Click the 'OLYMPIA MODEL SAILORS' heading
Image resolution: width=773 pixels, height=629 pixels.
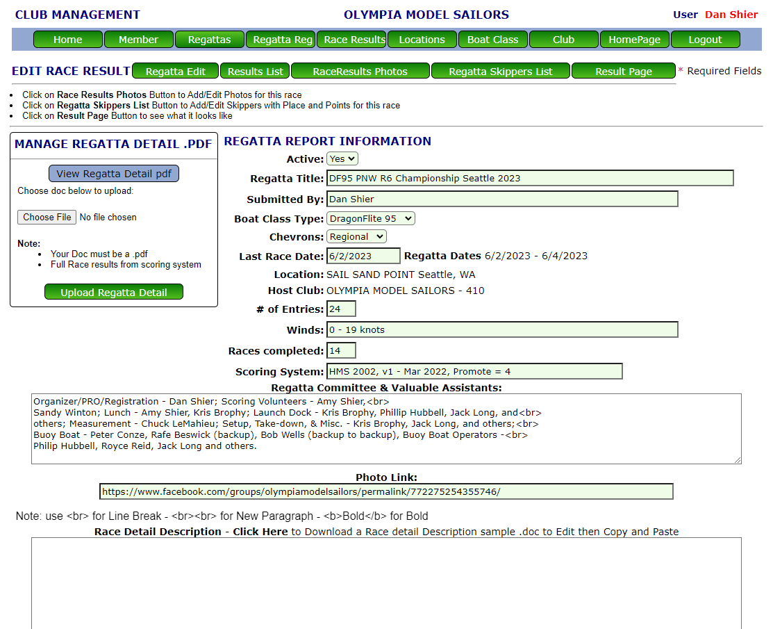click(x=426, y=15)
